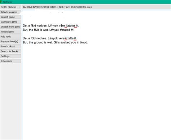The height and width of the screenshot is (140, 171).
Task: Click the line 'But, the f&ld is wet. L#nyok #ztated #t'
Action: tap(48, 30)
